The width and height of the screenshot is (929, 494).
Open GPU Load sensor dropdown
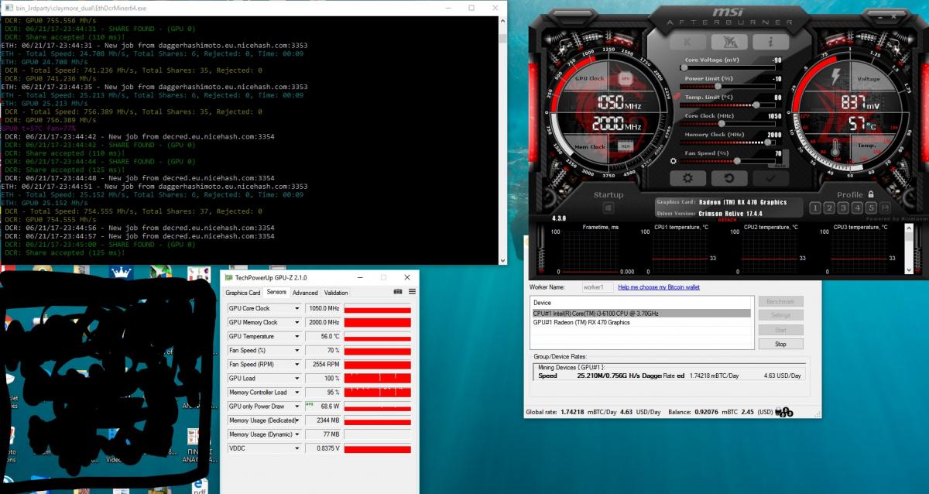(297, 378)
